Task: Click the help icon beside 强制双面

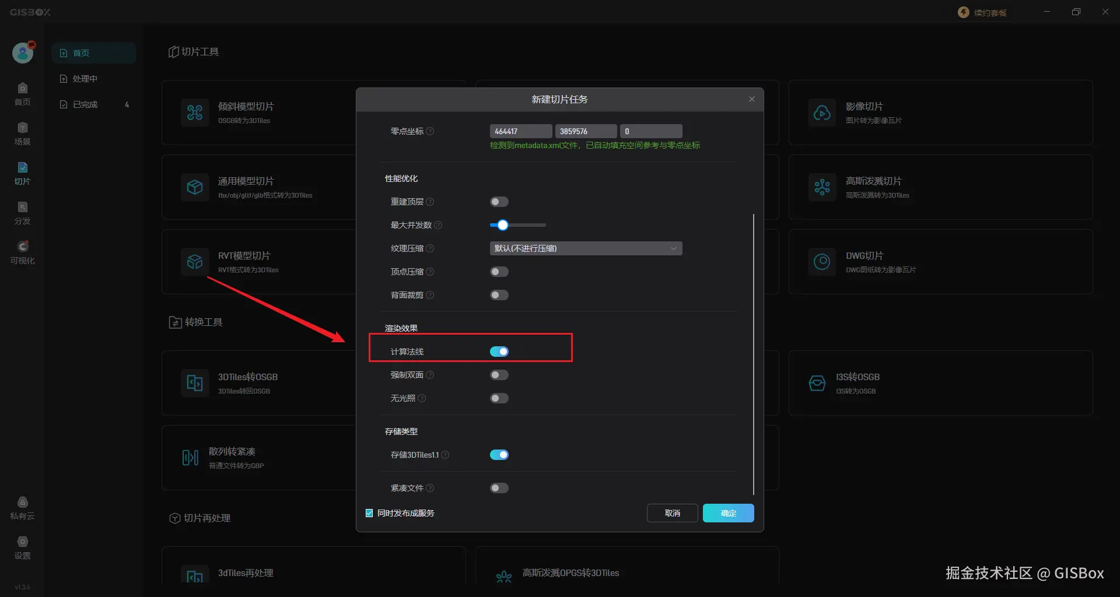Action: (430, 375)
